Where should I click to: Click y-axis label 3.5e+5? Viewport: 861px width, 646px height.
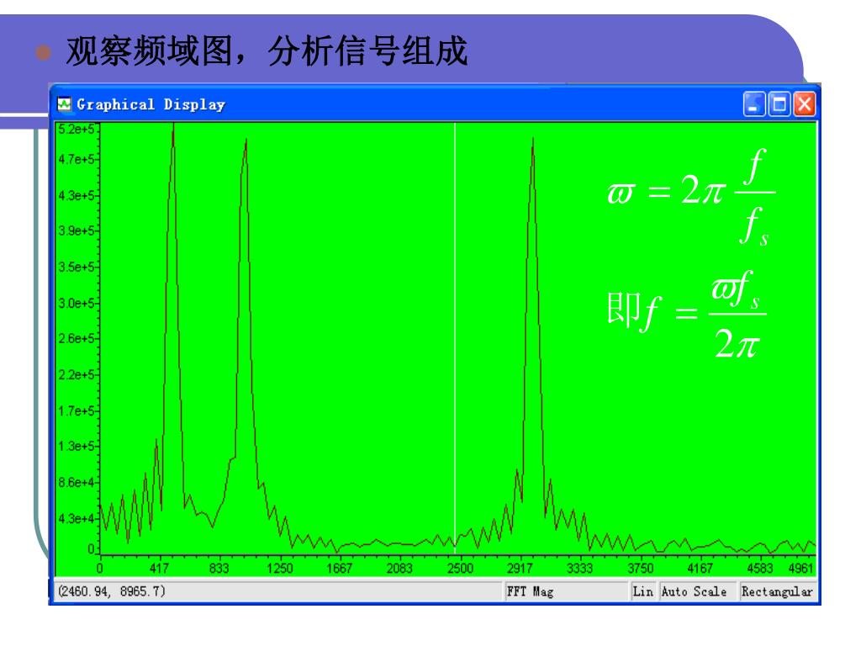click(x=77, y=267)
